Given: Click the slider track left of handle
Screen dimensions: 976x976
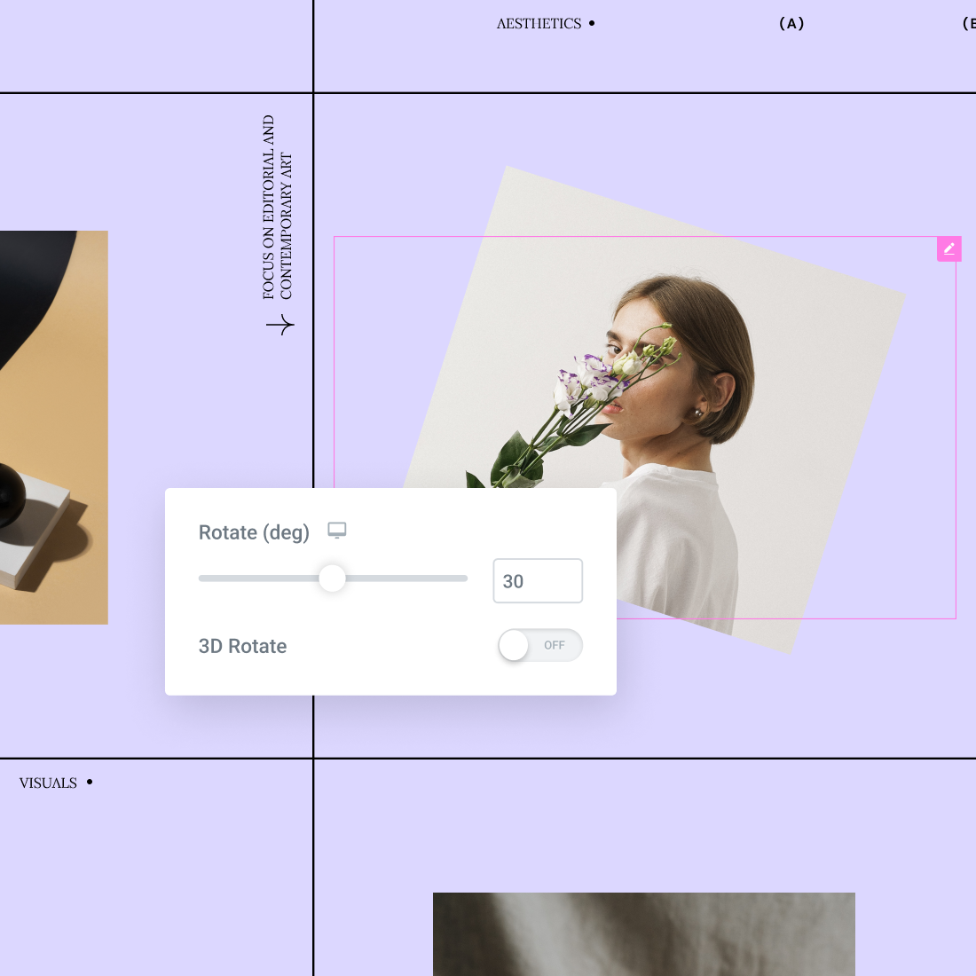Looking at the screenshot, I should point(257,579).
